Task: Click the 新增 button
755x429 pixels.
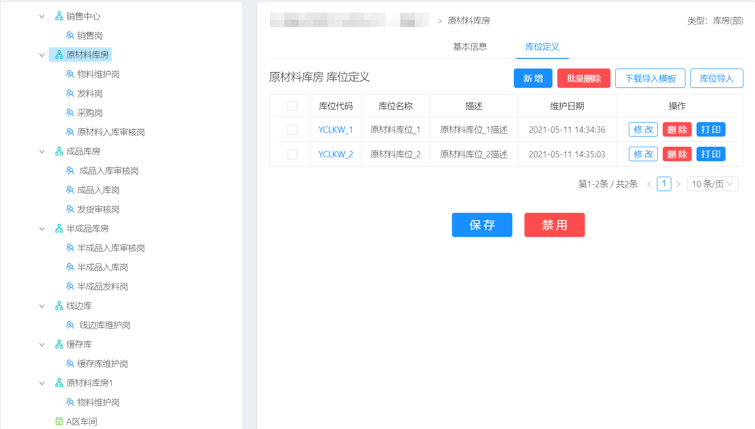Action: [x=533, y=78]
